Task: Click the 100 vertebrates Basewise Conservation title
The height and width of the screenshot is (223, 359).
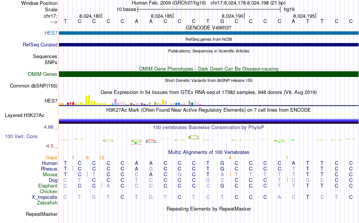Action: (209, 128)
